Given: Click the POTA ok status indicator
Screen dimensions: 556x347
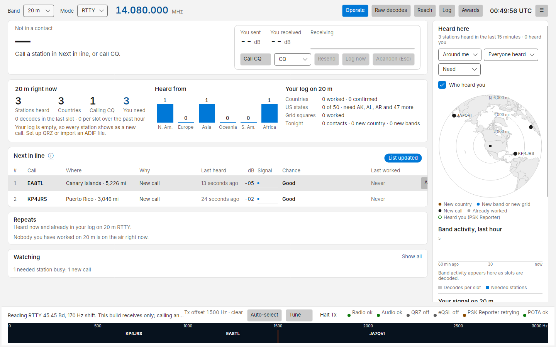Looking at the screenshot, I should tap(536, 313).
